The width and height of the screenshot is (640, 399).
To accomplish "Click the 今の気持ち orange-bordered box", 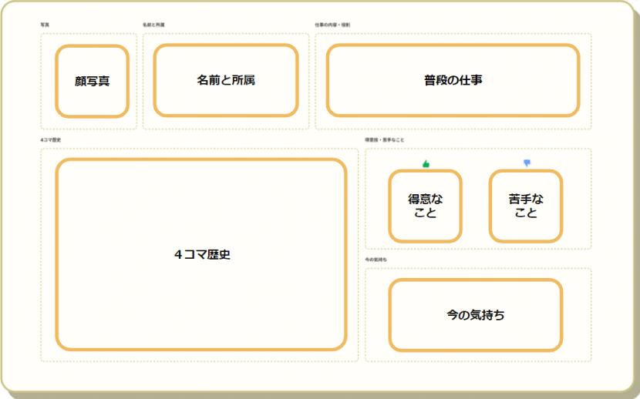I will pyautogui.click(x=476, y=314).
